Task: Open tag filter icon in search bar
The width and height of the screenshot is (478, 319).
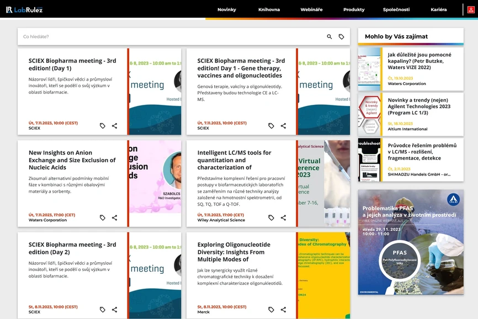Action: (342, 36)
